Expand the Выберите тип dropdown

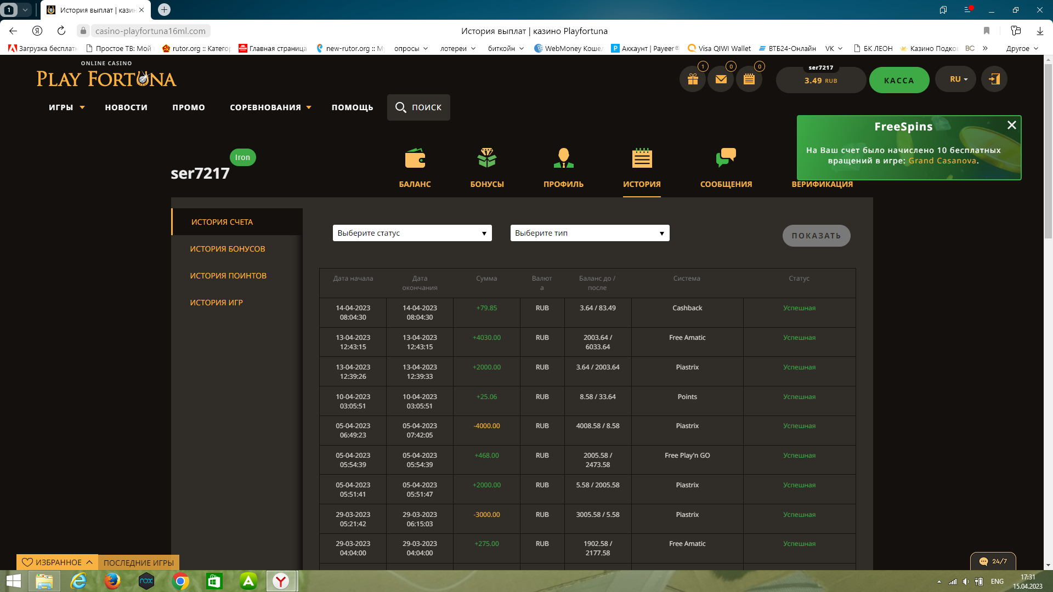click(590, 233)
